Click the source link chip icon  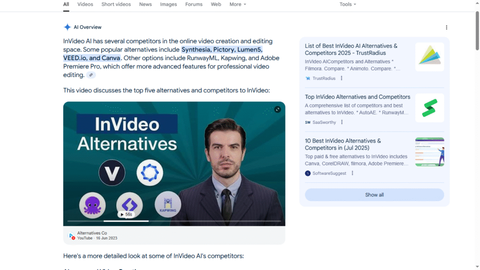91,75
